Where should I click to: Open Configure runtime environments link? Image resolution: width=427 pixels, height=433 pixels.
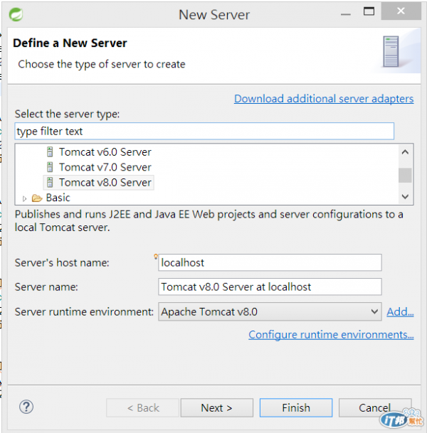tap(331, 335)
